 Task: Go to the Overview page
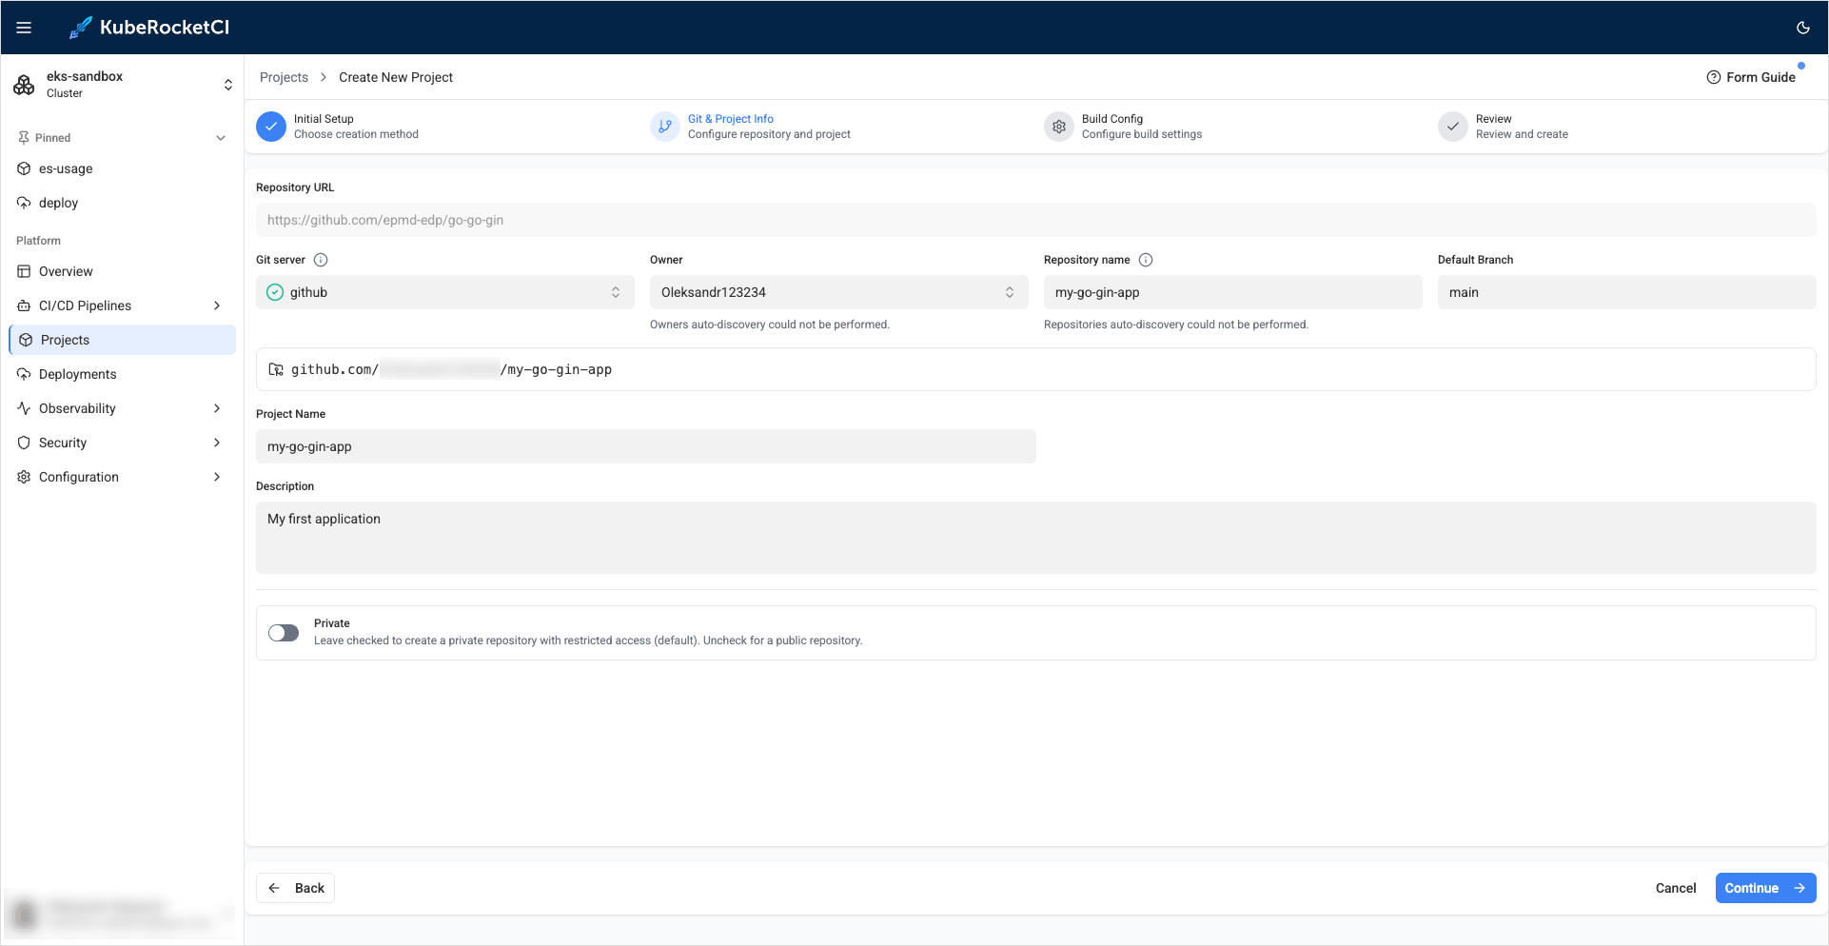click(x=66, y=271)
